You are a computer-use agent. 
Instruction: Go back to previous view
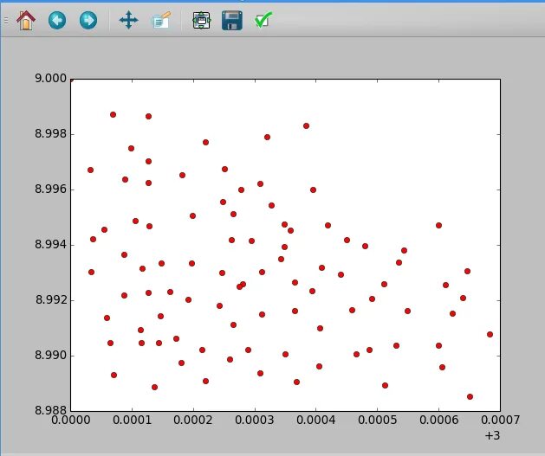pyautogui.click(x=57, y=20)
